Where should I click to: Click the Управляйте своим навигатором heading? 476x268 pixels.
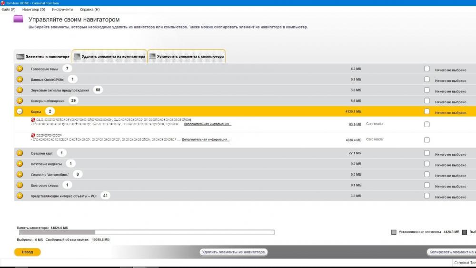[74, 20]
